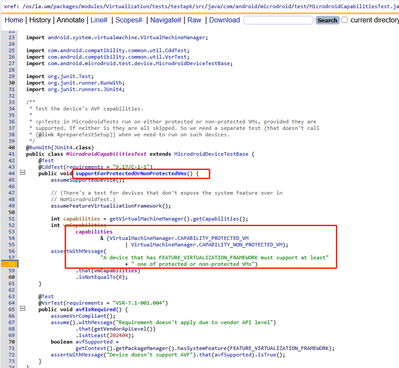Open the RunWith import on line 30
This screenshot has height=368, width=399.
pos(111,83)
